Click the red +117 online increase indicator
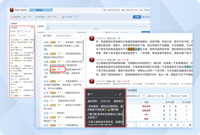The image size is (200, 135). click(125, 60)
